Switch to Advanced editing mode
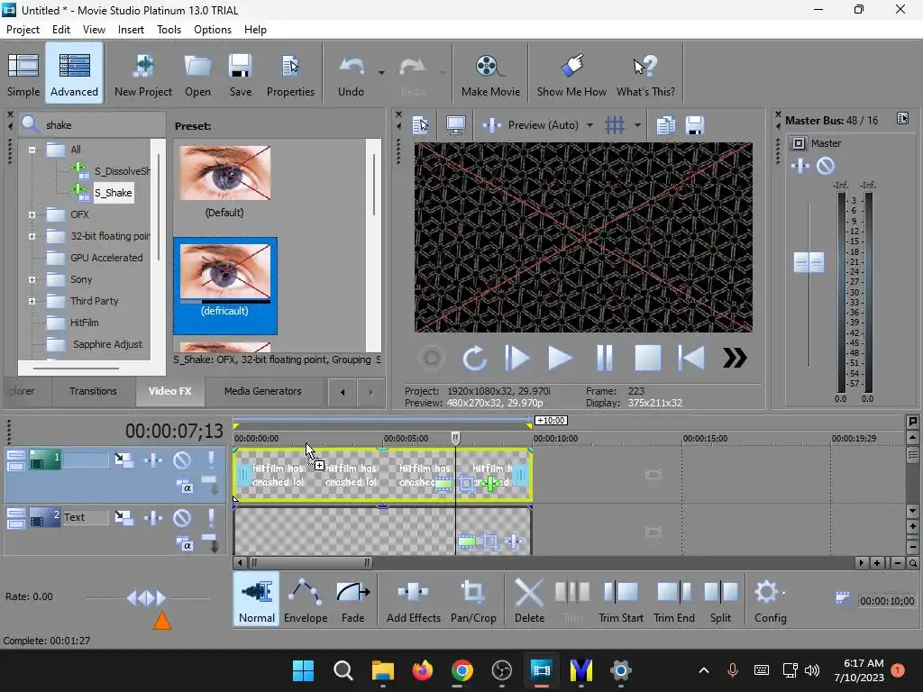923x692 pixels. point(74,74)
